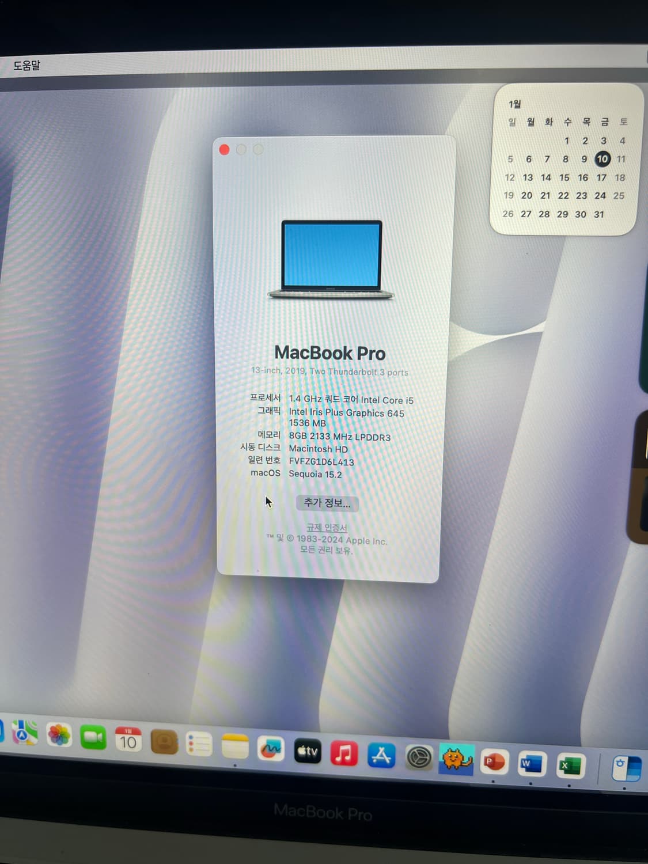Select date 22 in the calendar widget
648x864 pixels.
tap(563, 196)
